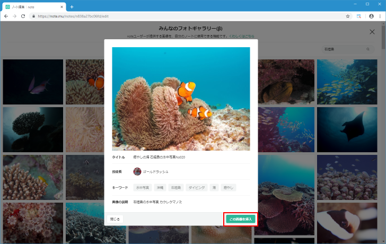Select the purple fish dark water thumbnail

pos(33,82)
